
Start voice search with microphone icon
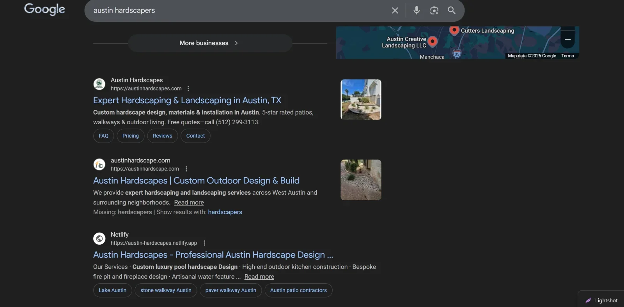tap(417, 11)
